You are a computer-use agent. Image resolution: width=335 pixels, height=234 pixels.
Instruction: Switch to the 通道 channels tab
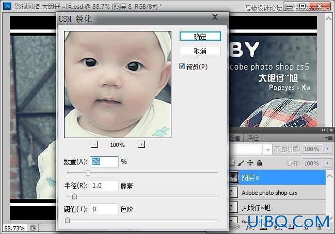[x=236, y=138]
